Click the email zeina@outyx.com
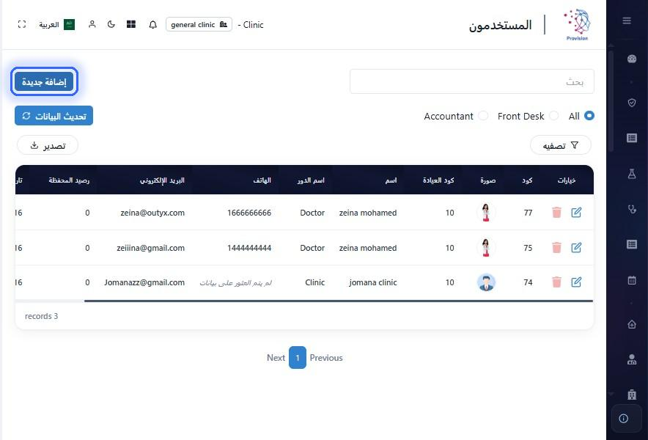 tap(152, 213)
